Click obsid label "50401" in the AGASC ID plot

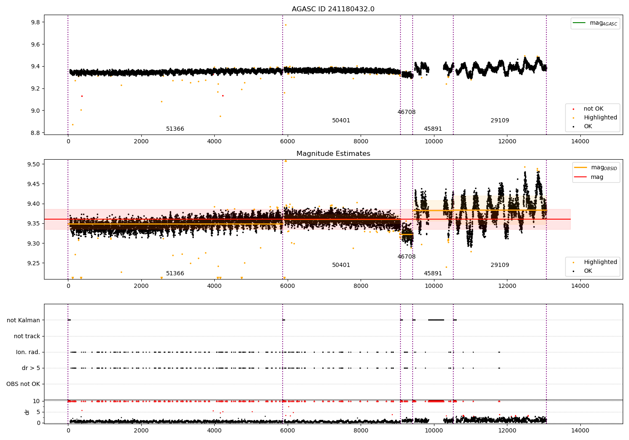tap(341, 121)
